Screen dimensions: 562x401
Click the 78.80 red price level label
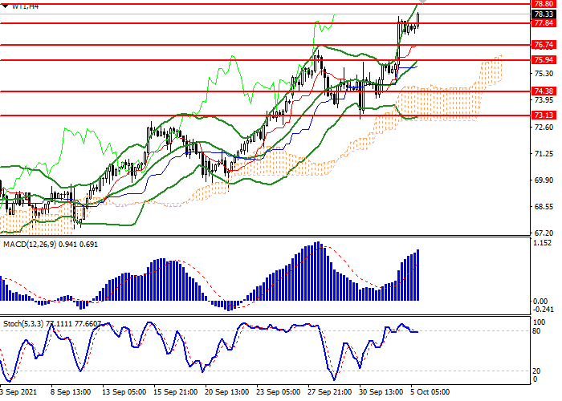pos(544,4)
